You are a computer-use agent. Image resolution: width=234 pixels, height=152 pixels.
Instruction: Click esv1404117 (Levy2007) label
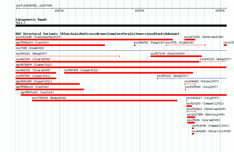click(x=203, y=98)
